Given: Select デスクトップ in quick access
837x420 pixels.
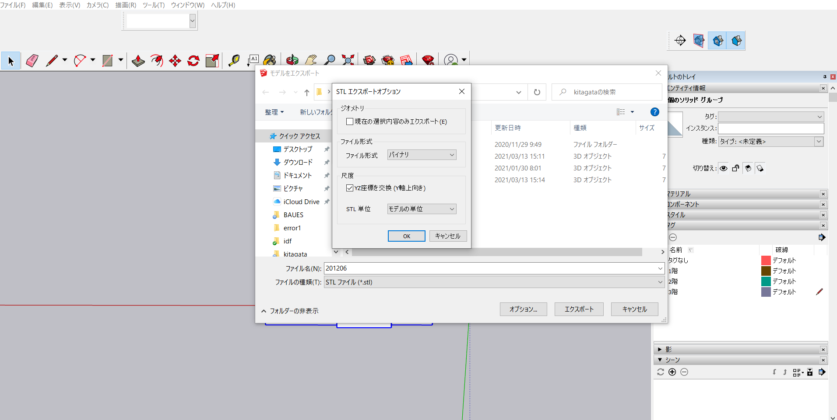Looking at the screenshot, I should tap(298, 149).
